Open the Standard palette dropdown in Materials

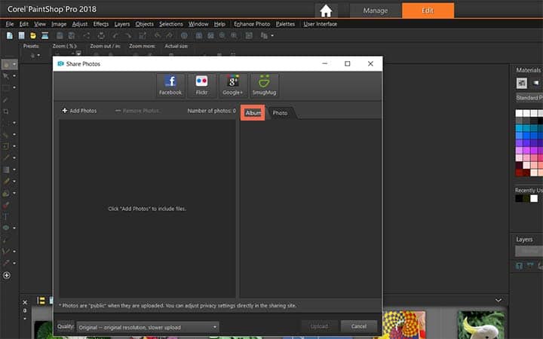click(x=529, y=98)
